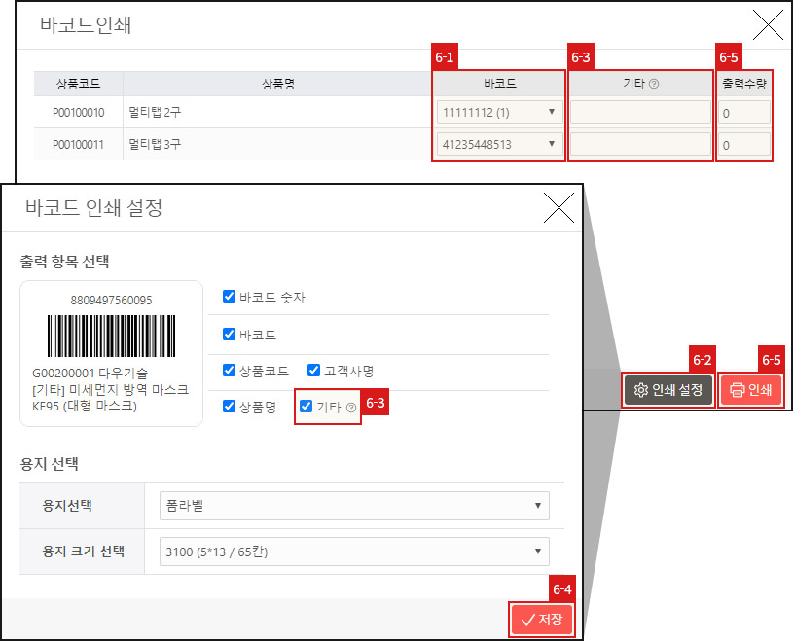
Task: Click the 출력수량 field for 멀티탭 2구
Action: click(x=743, y=113)
